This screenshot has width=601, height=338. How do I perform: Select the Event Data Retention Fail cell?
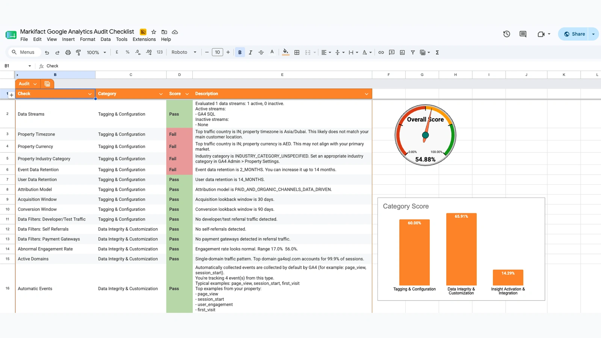(x=180, y=170)
